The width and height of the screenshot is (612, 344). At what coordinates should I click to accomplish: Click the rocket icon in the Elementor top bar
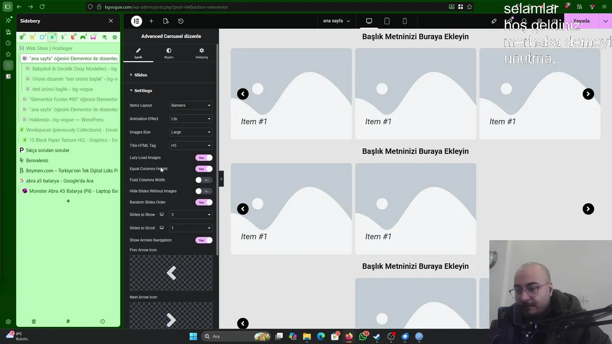pyautogui.click(x=494, y=21)
